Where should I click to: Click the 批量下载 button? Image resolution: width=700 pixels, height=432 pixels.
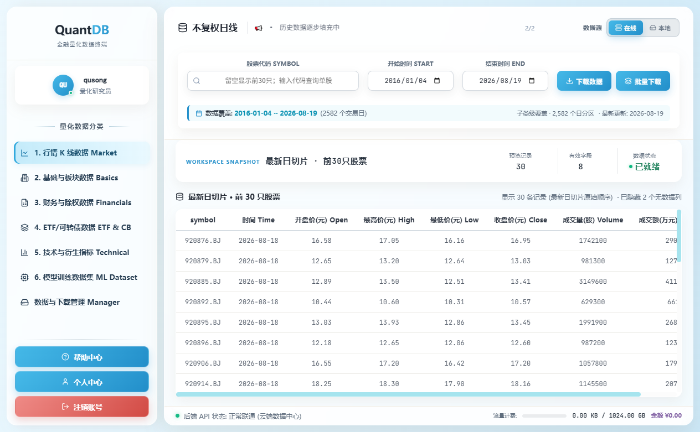coord(643,81)
